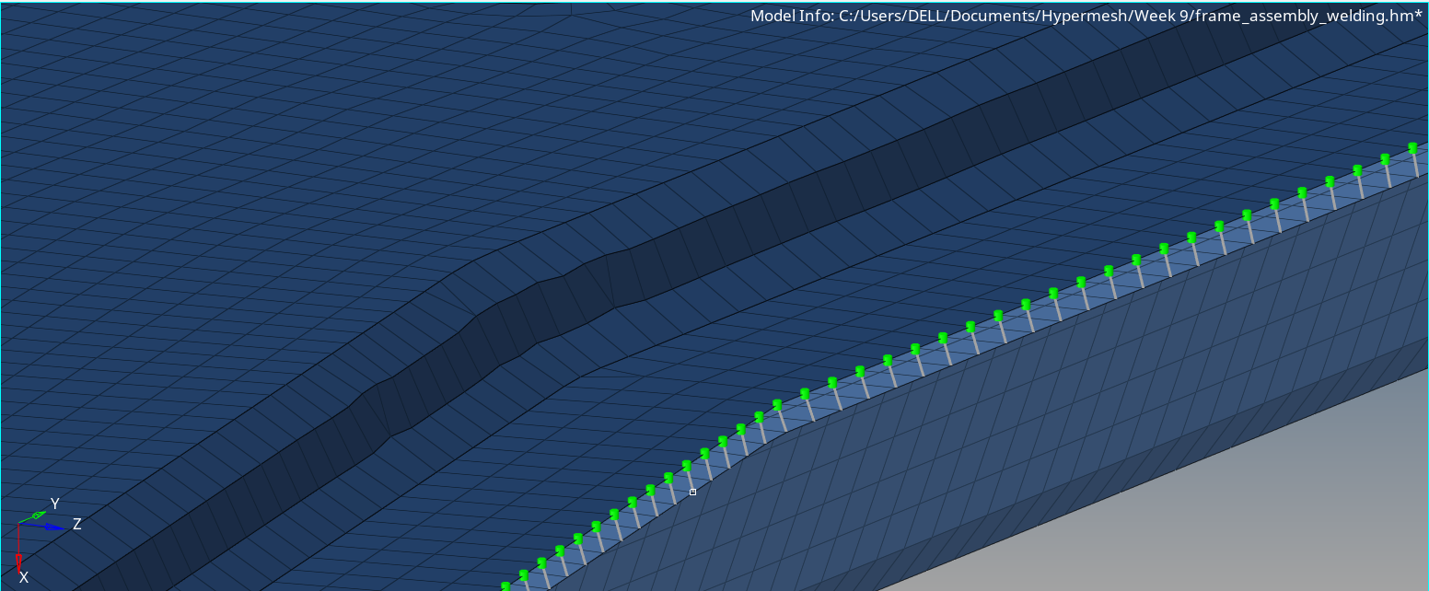Click the green Y axis arrow
Image resolution: width=1429 pixels, height=591 pixels.
tap(37, 514)
